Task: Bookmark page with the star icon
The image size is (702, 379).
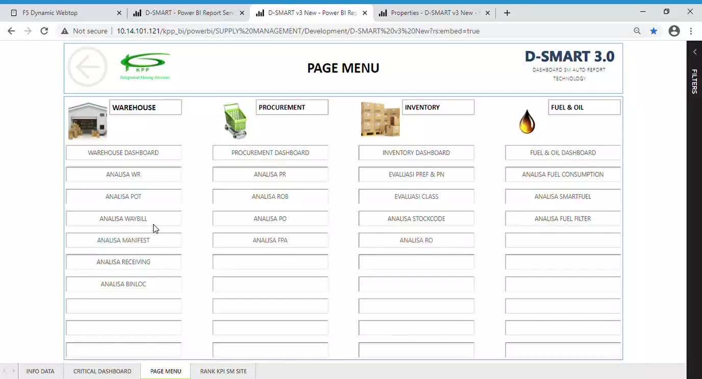Action: click(654, 31)
